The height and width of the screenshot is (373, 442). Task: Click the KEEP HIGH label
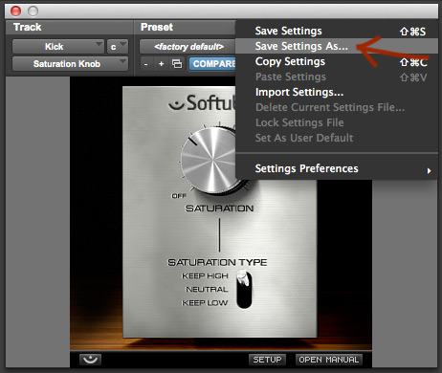tap(205, 275)
